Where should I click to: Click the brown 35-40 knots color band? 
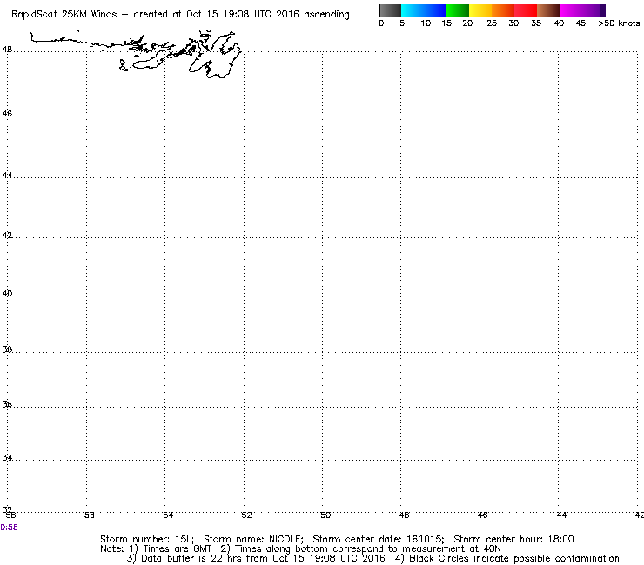(x=548, y=10)
